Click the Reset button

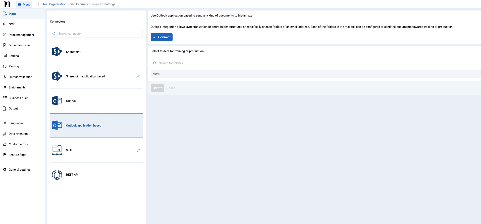[171, 88]
